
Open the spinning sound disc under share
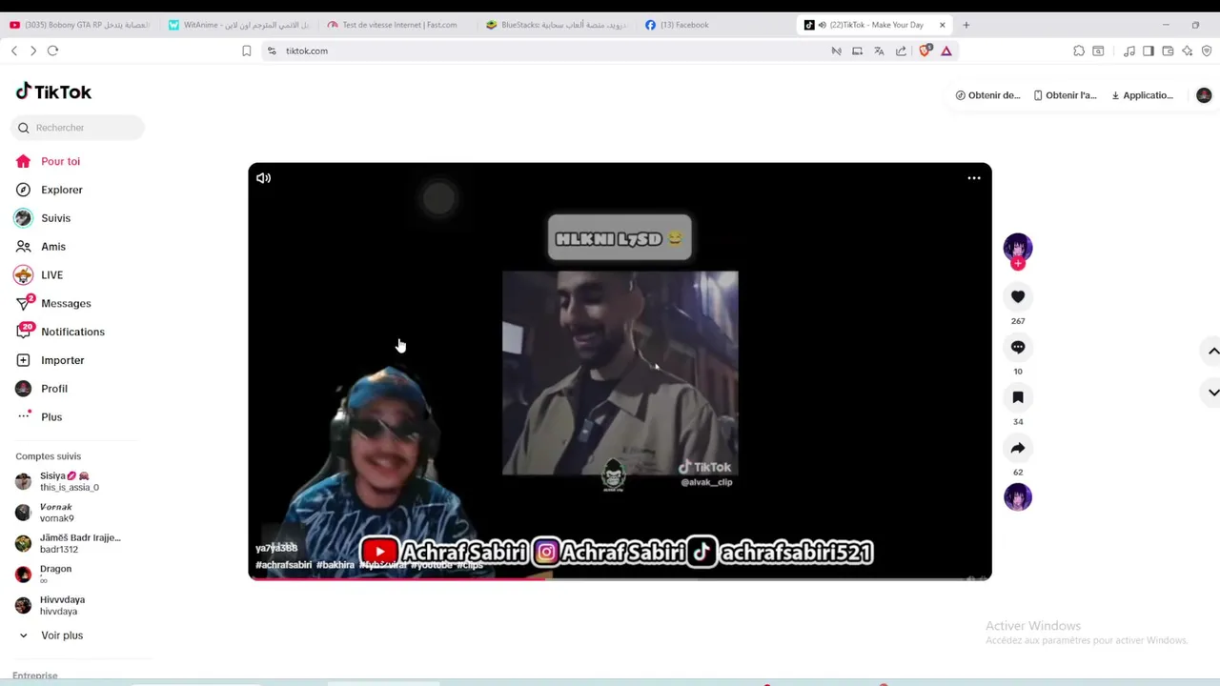pos(1018,497)
